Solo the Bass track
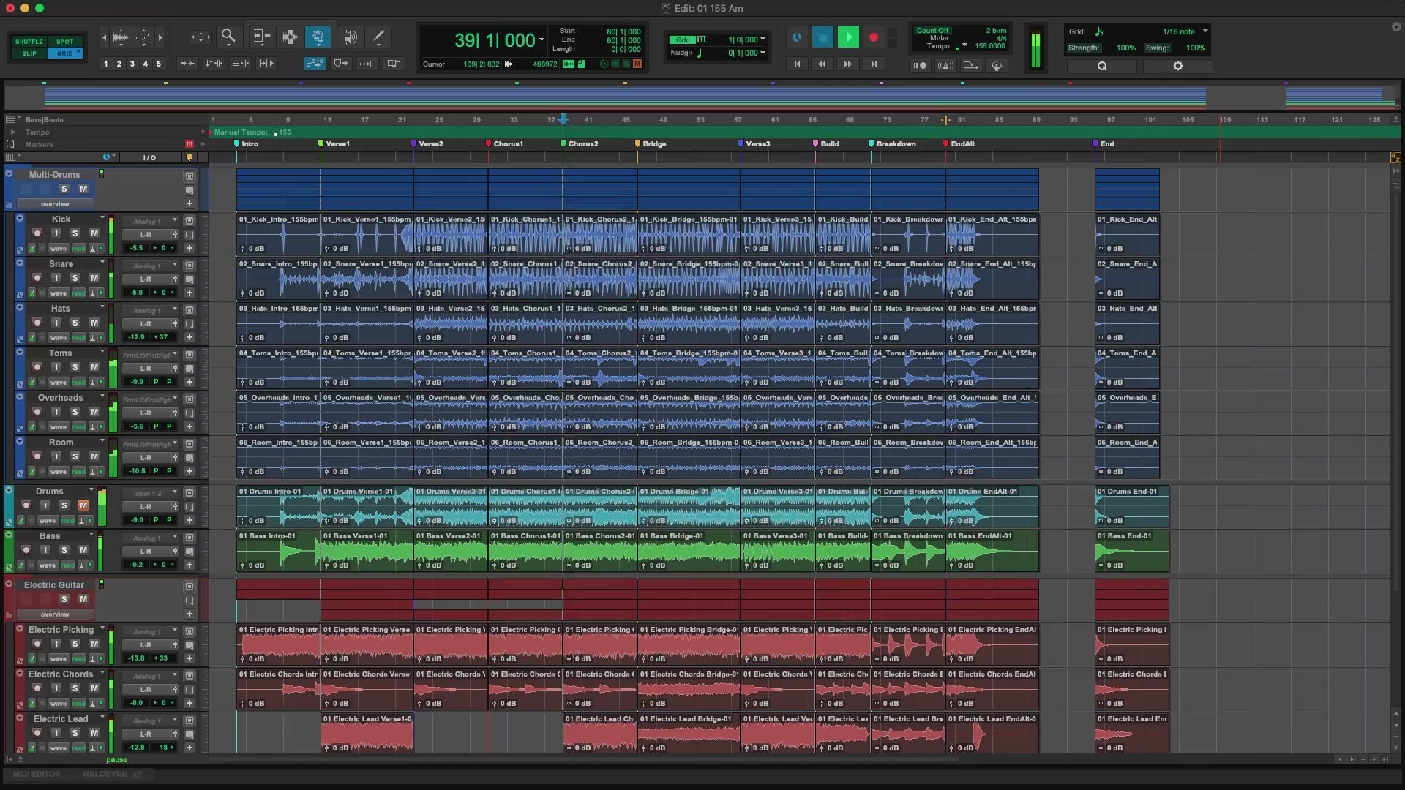This screenshot has width=1405, height=790. 64,550
